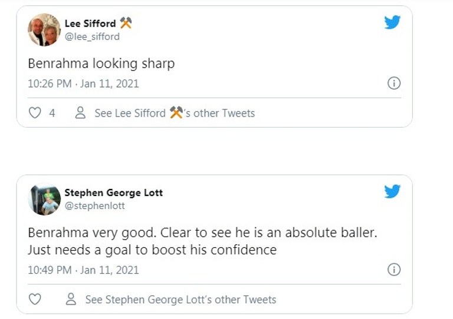Click person icon beside See Stephen George Lott's other Tweets
The width and height of the screenshot is (453, 319).
[71, 300]
